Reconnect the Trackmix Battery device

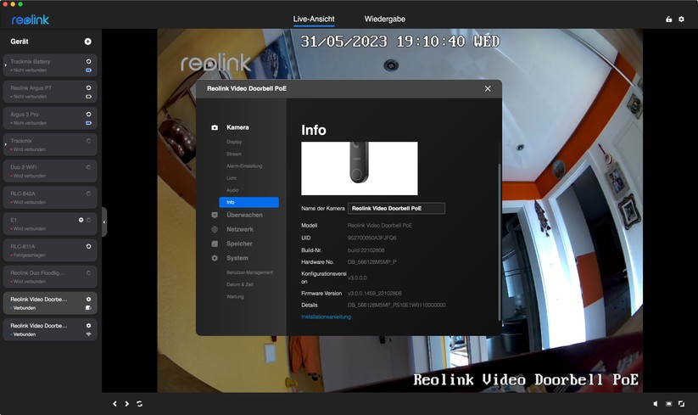click(x=88, y=61)
